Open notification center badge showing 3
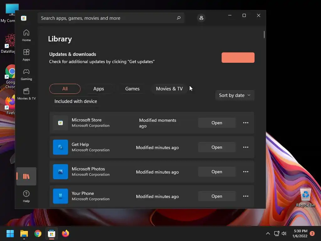 (x=312, y=233)
